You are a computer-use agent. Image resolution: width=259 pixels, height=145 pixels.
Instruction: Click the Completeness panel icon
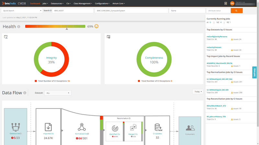(108, 37)
